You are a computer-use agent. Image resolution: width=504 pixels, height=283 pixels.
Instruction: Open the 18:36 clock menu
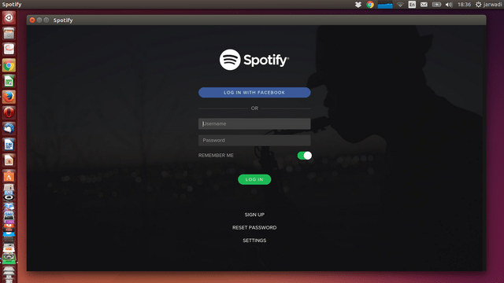[464, 5]
